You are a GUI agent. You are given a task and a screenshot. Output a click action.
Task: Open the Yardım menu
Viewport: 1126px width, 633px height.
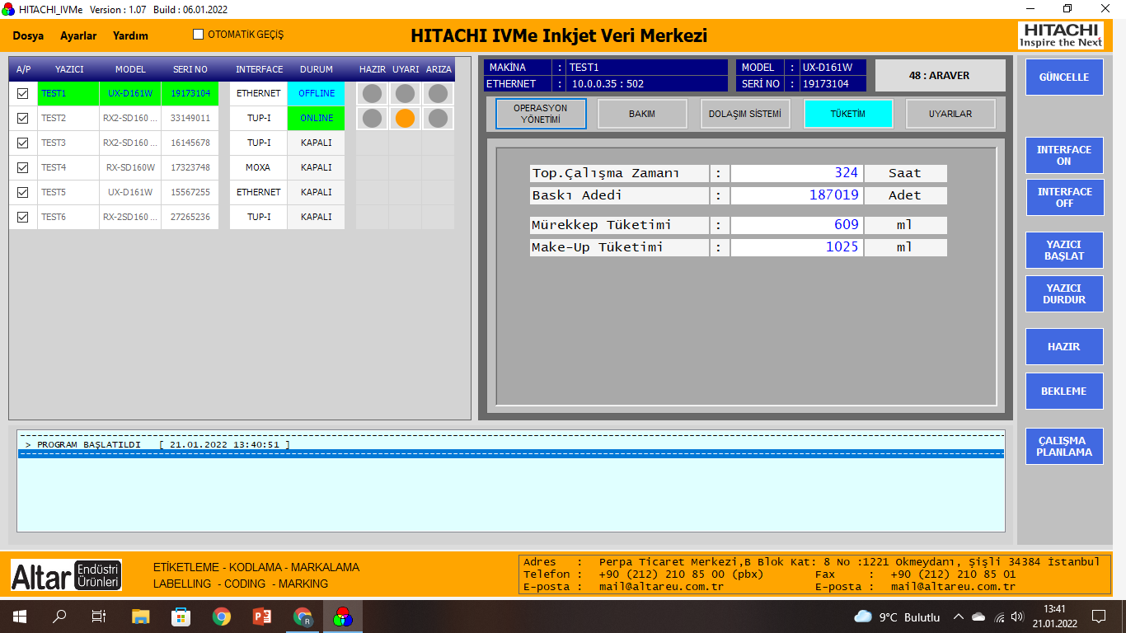coord(130,35)
